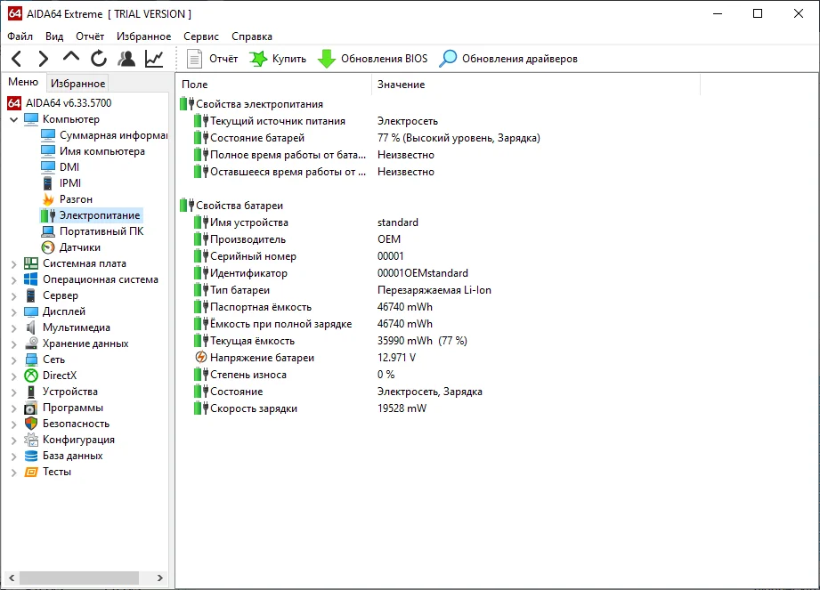Click the up-level arrow toolbar icon
This screenshot has width=820, height=590.
click(x=71, y=57)
